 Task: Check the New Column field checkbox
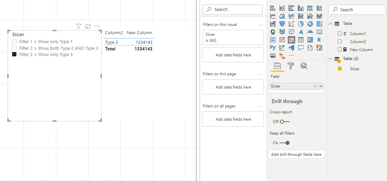[340, 49]
